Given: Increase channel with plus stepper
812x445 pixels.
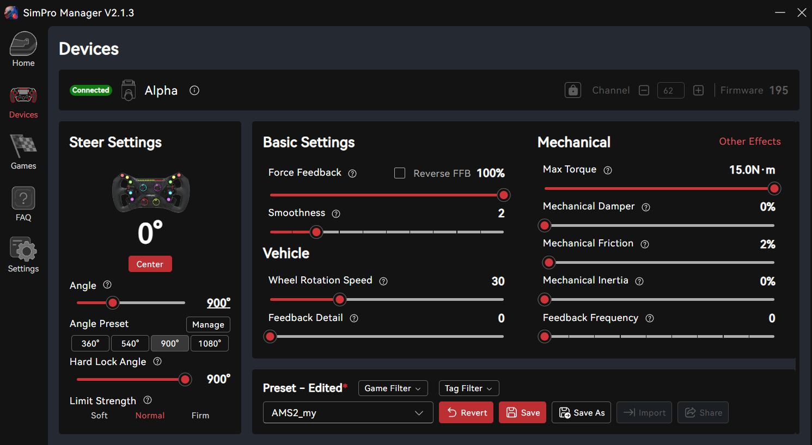Looking at the screenshot, I should (x=698, y=90).
